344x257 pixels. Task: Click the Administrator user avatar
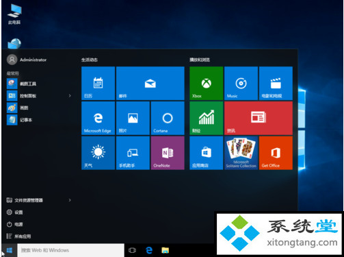(12, 60)
